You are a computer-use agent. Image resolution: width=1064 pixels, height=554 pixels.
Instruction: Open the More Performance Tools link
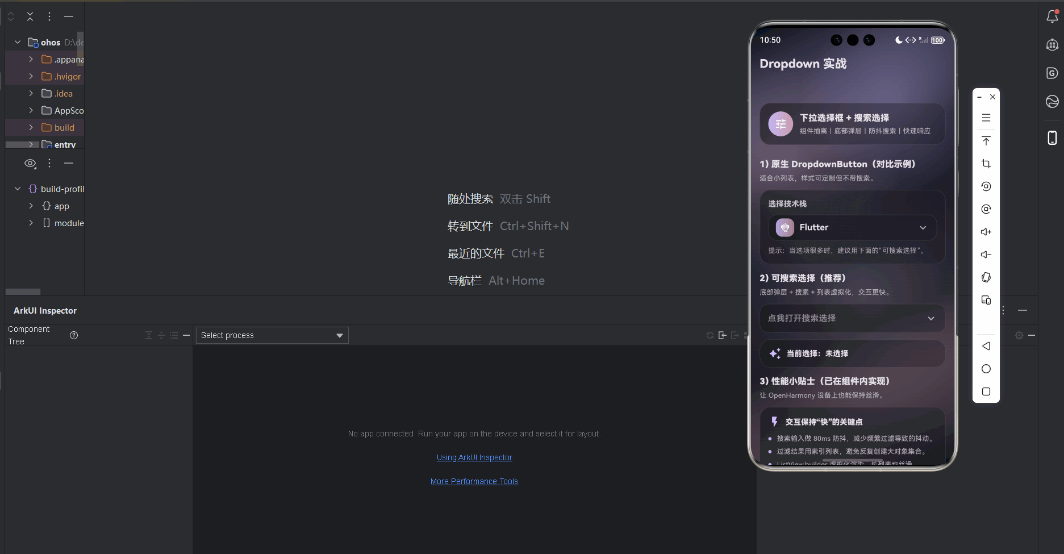pos(474,481)
